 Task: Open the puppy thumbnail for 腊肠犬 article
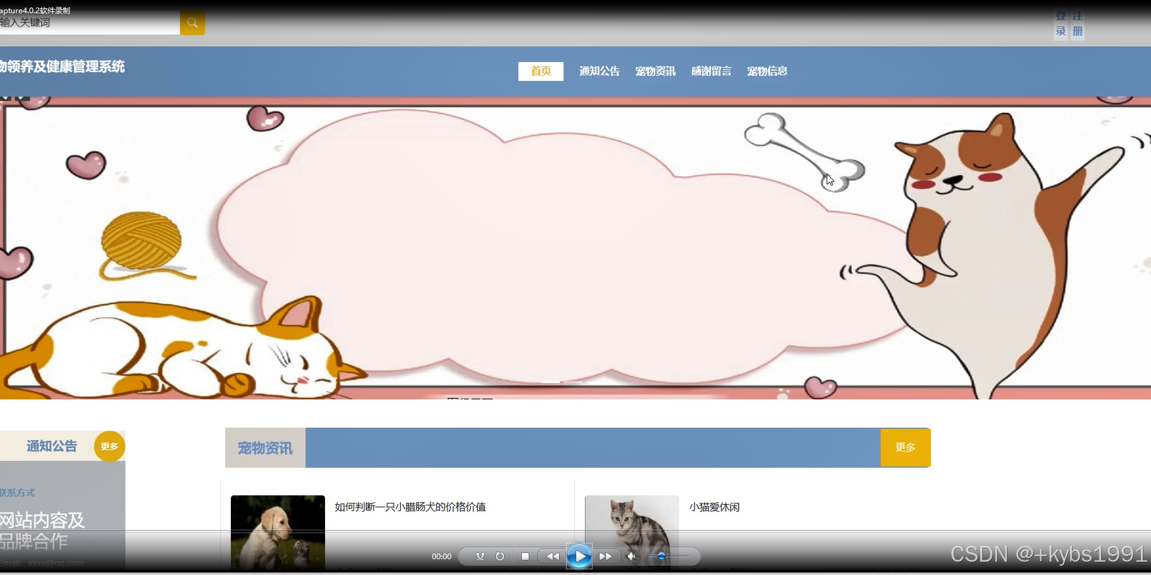[x=278, y=533]
